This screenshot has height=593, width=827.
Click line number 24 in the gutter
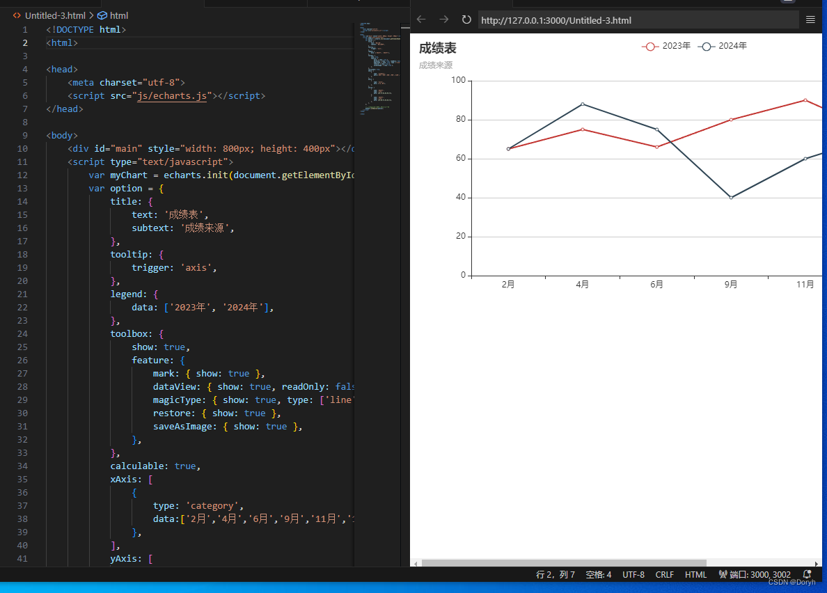click(x=22, y=333)
